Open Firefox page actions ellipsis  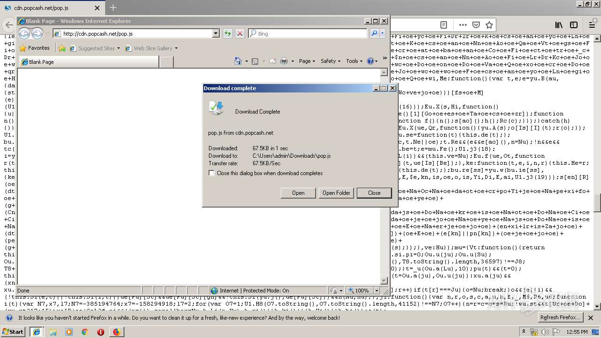pos(463,25)
